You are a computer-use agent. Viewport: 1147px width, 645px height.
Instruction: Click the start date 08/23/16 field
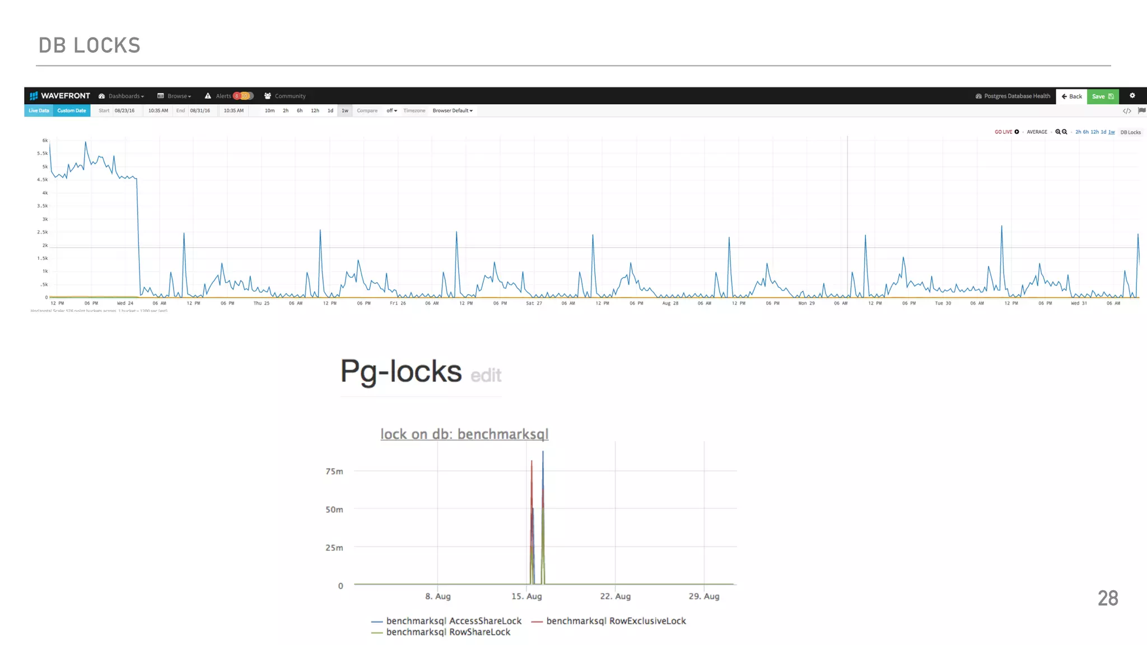pos(124,111)
